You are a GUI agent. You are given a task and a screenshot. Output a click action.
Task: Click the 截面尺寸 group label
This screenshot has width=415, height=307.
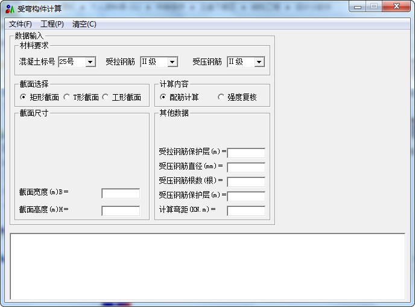[34, 113]
